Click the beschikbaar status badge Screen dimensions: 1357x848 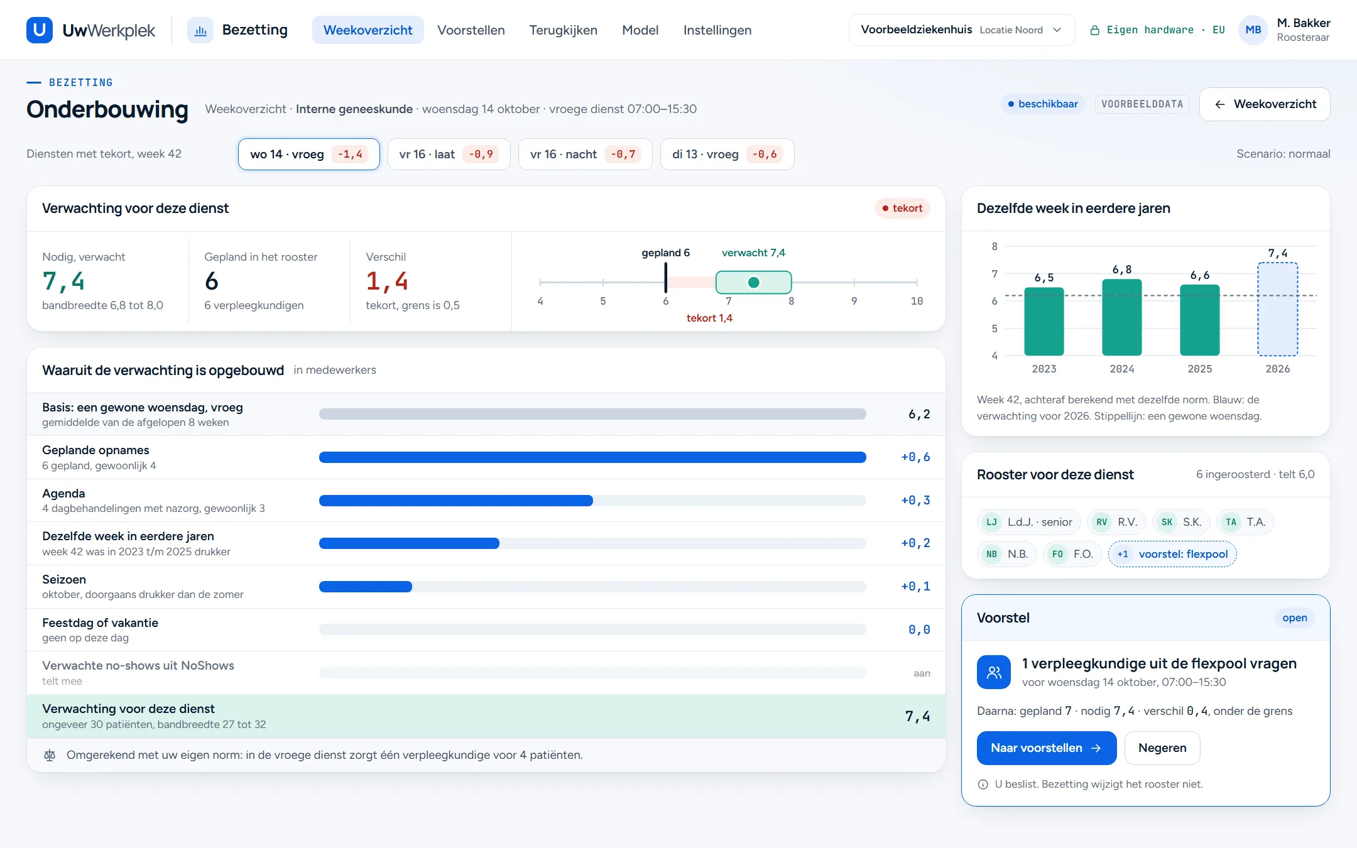(1043, 104)
